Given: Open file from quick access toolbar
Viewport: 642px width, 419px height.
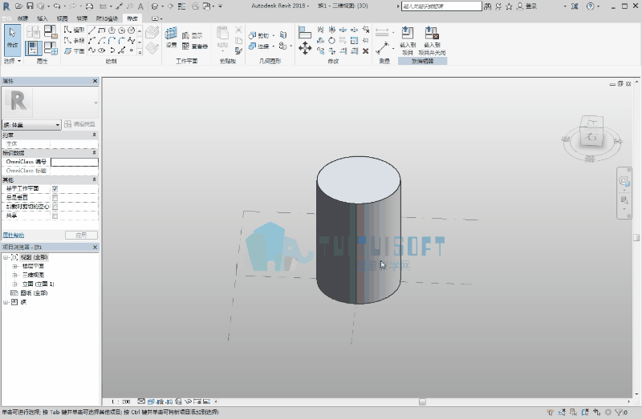Looking at the screenshot, I should coord(18,6).
